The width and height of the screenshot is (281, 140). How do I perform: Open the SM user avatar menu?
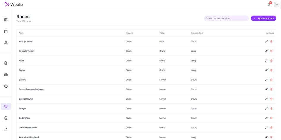pos(277,4)
